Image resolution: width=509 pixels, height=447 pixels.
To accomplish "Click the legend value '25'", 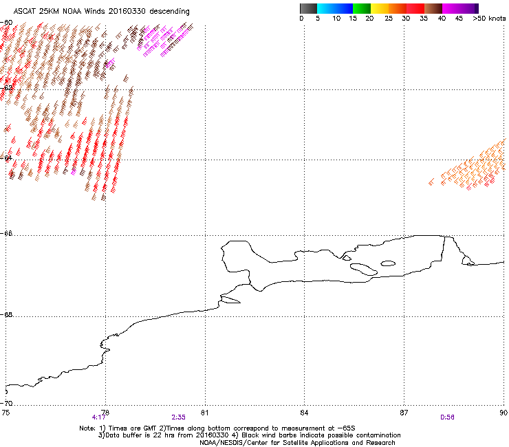I will (389, 19).
